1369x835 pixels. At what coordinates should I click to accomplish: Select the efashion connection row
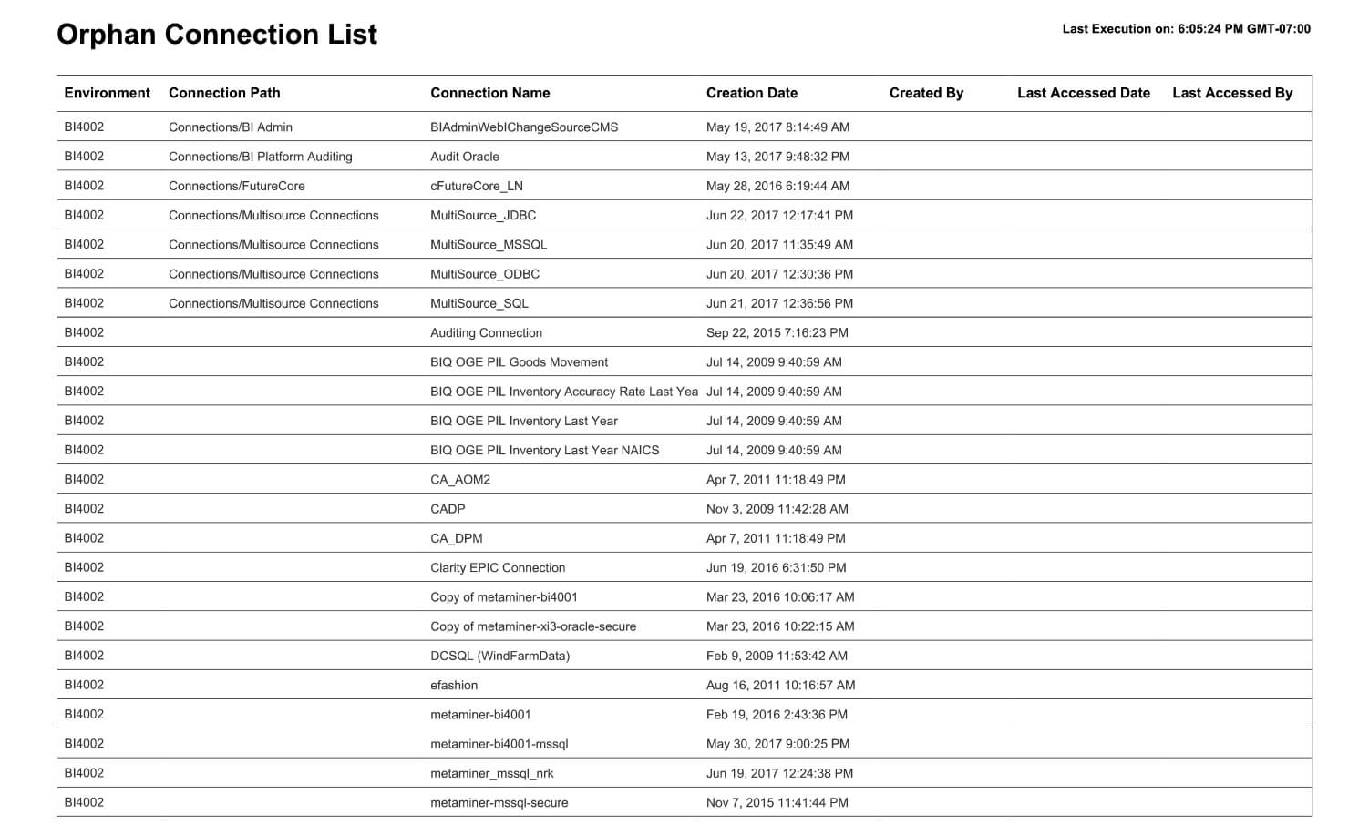(684, 685)
